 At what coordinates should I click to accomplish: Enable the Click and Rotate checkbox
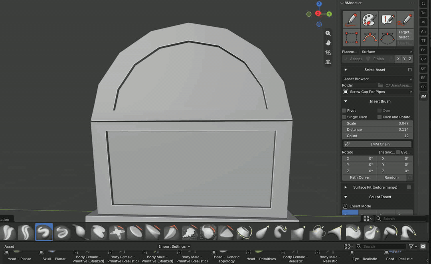click(x=380, y=117)
